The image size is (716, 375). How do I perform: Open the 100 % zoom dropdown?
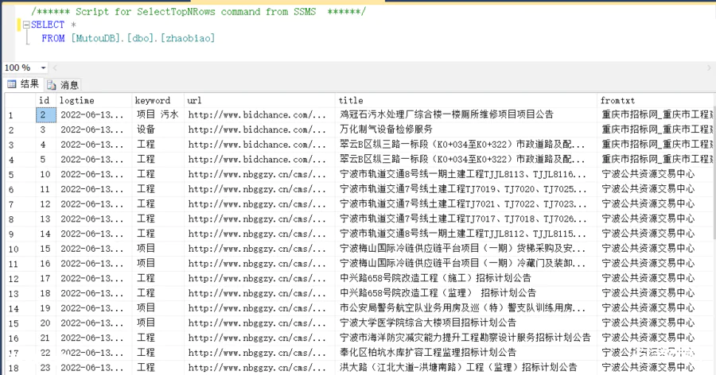(44, 68)
